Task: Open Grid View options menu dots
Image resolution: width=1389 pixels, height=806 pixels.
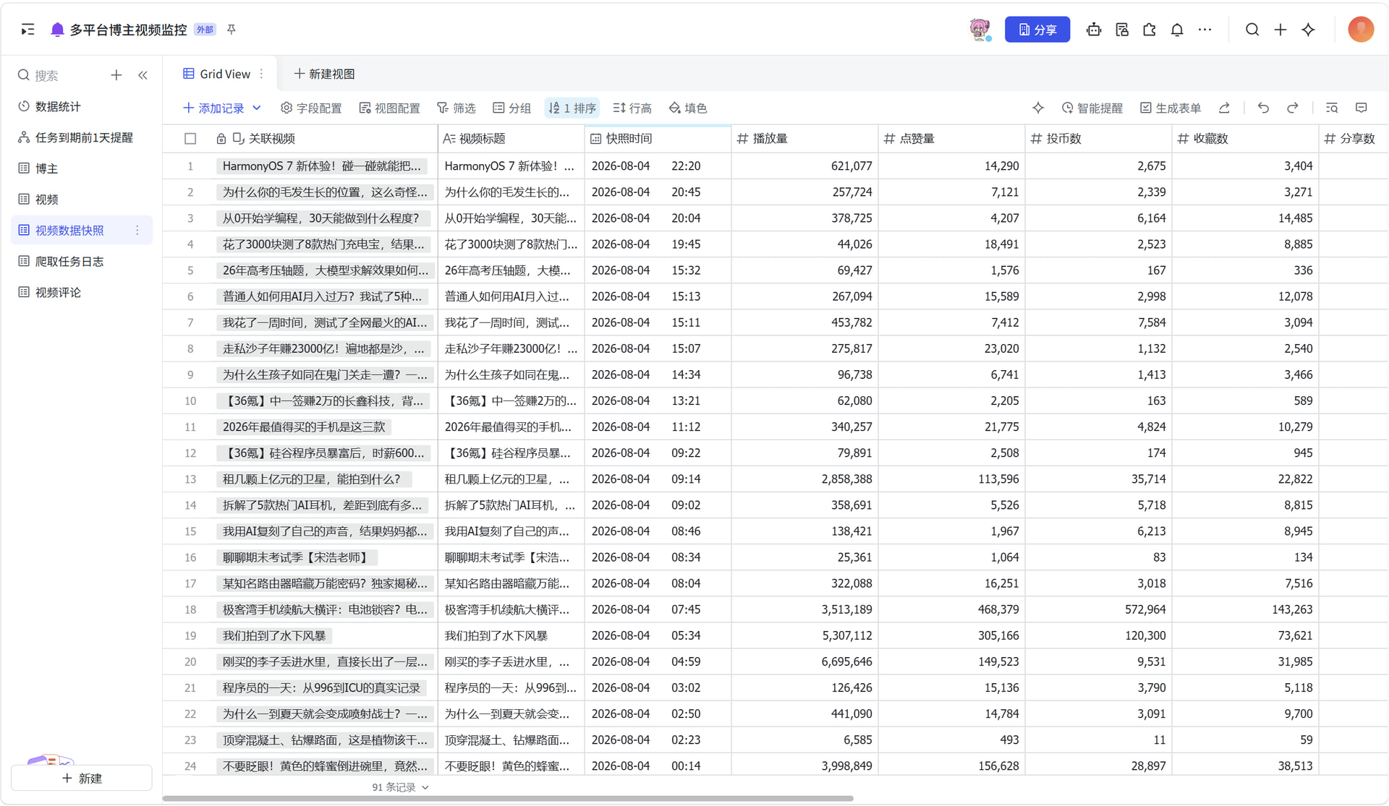Action: 262,74
